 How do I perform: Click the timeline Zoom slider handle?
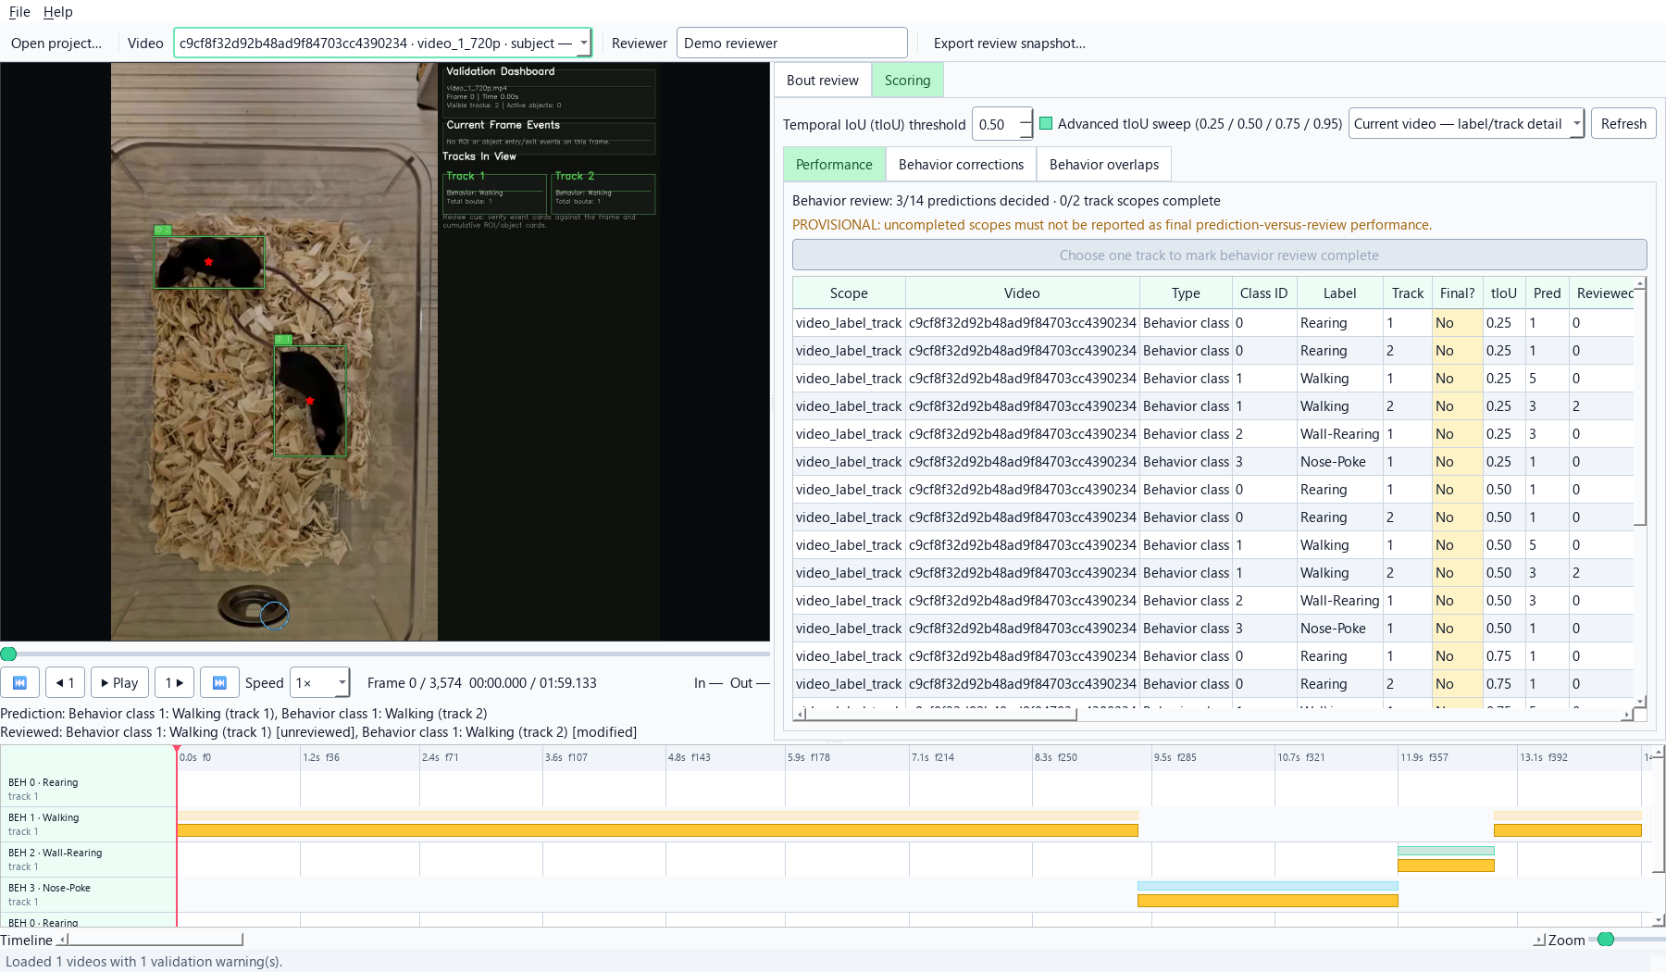1606,940
